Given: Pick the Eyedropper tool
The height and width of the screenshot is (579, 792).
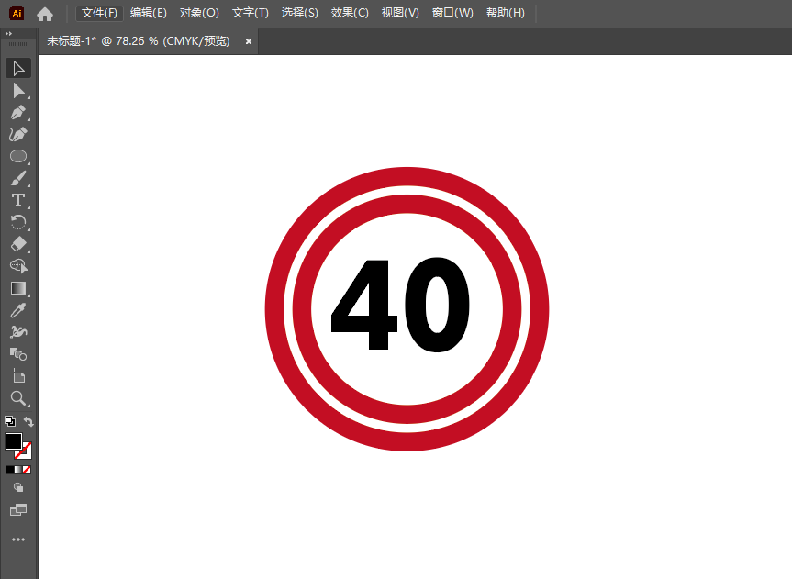Looking at the screenshot, I should coord(18,310).
